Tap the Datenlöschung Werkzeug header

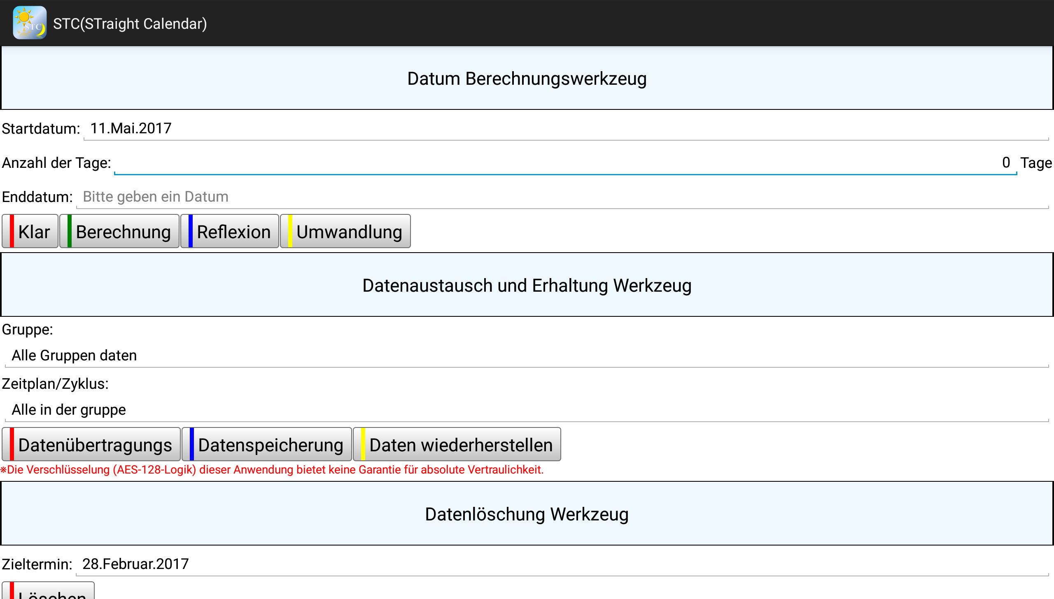(x=527, y=514)
